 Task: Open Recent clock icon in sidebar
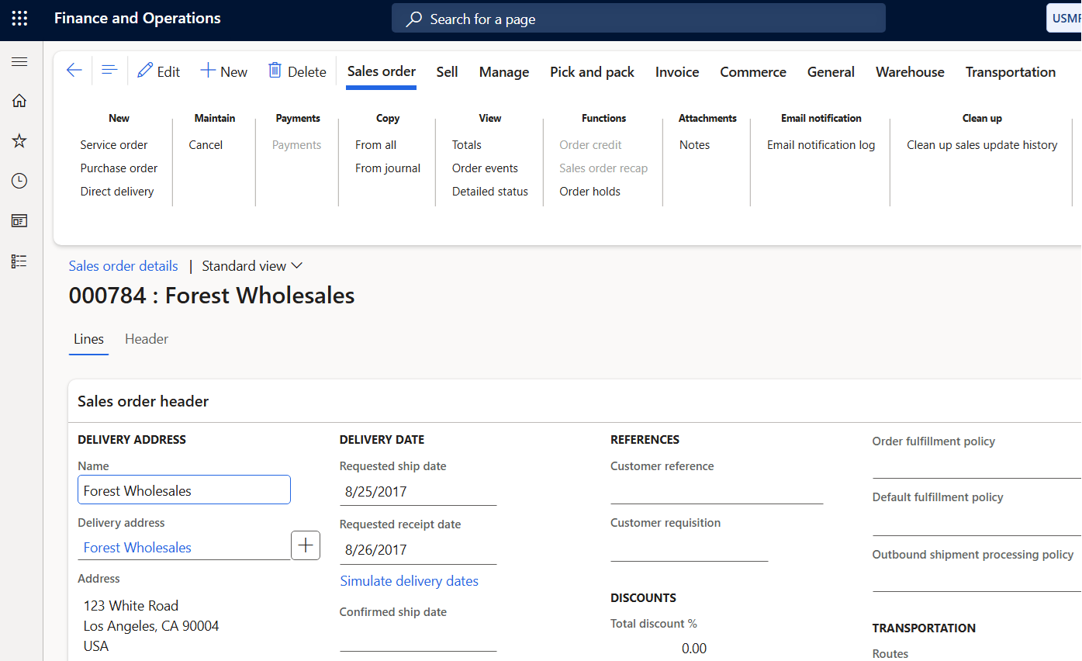click(19, 181)
